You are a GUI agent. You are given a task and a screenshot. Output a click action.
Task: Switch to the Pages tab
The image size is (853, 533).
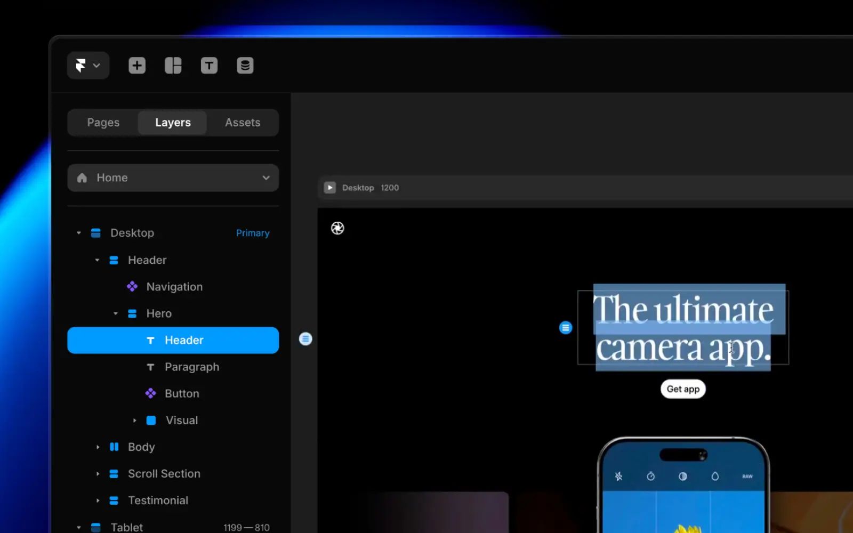pos(103,123)
